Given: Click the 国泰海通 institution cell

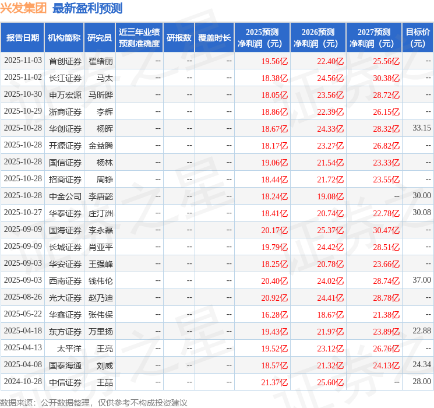Looking at the screenshot, I should [65, 365].
